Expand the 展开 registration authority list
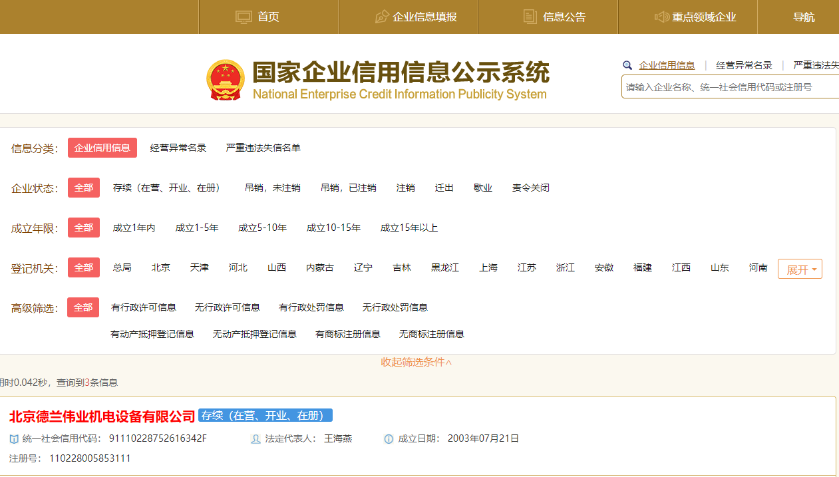 point(800,269)
